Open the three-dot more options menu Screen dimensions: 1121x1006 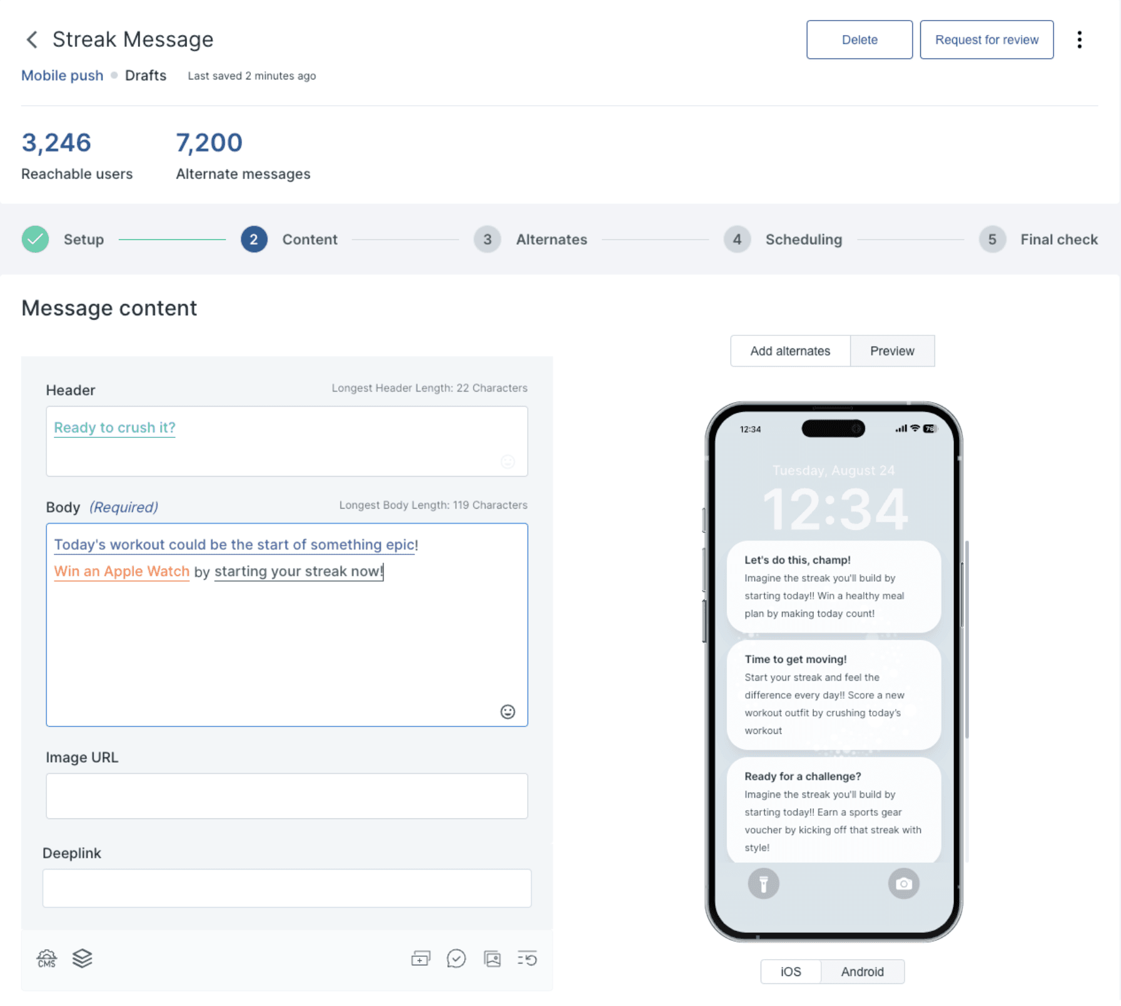[1079, 39]
